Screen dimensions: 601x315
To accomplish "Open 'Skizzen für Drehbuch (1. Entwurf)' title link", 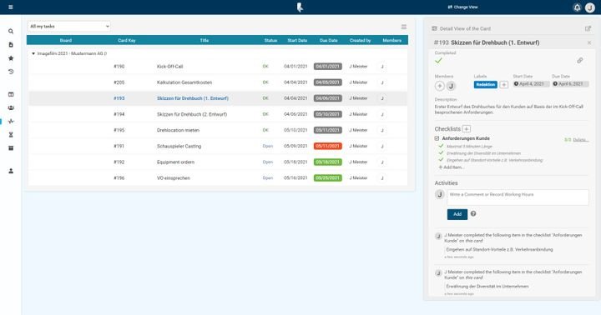I will (193, 98).
